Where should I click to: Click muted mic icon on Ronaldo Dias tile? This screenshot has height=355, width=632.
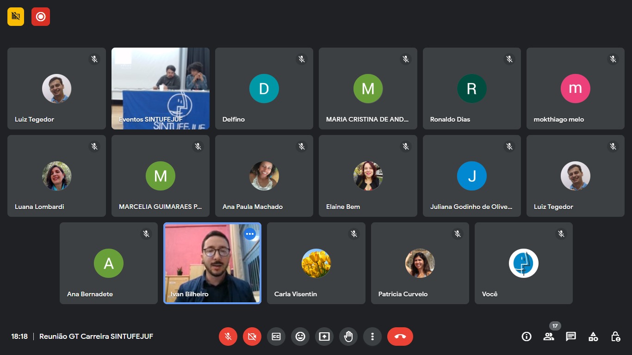509,59
